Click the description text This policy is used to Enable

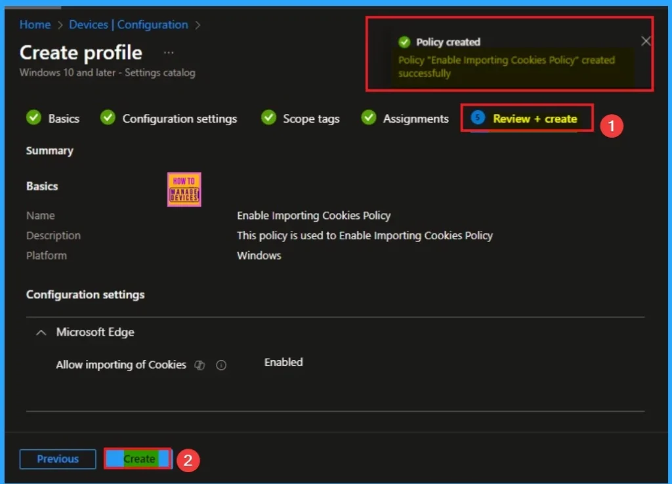click(365, 235)
